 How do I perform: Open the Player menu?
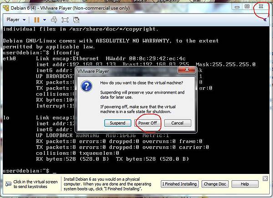16,20
